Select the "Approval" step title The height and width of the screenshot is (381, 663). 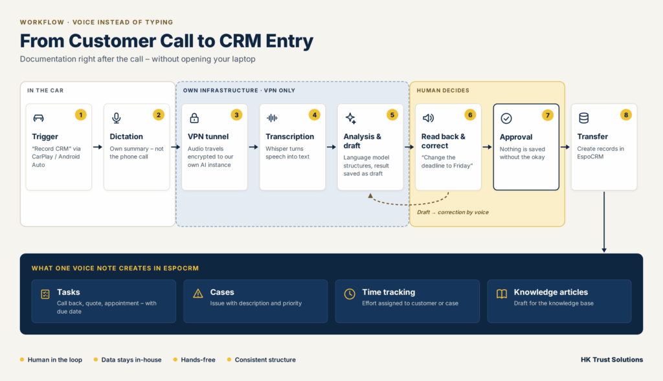coord(516,137)
